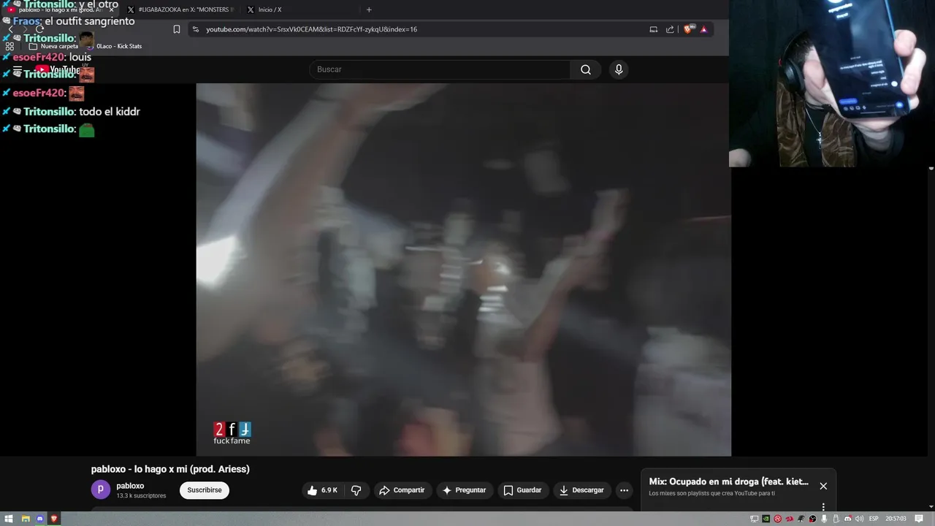935x526 pixels.
Task: Open the 20:57:03 clock in the taskbar
Action: [896, 519]
